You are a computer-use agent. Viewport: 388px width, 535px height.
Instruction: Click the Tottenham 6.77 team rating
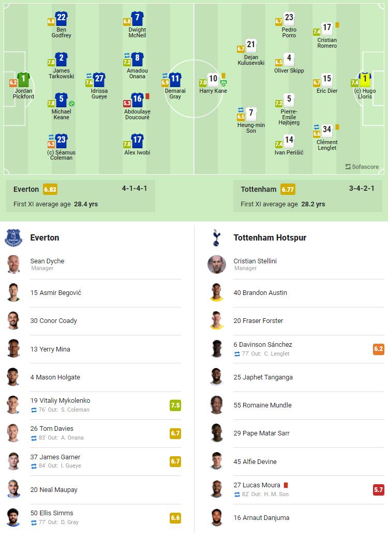tap(288, 190)
